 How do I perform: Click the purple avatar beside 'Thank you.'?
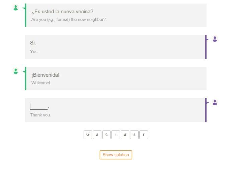(x=215, y=102)
